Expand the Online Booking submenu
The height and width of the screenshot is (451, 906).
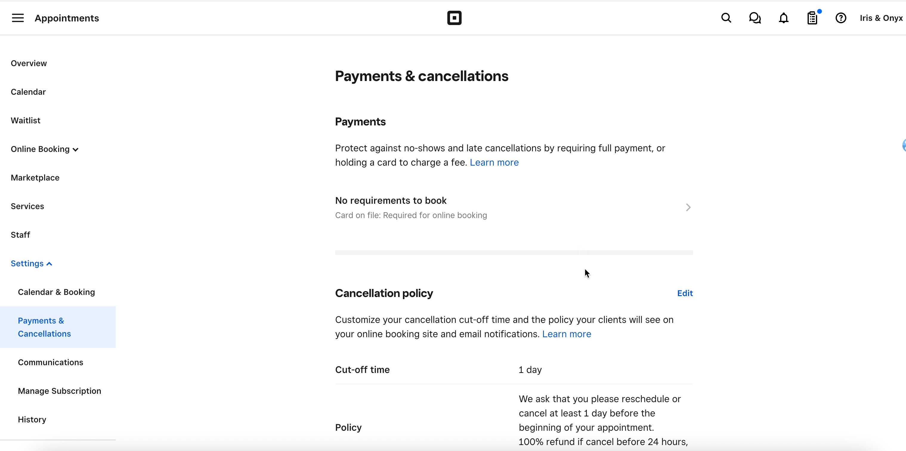pos(44,149)
